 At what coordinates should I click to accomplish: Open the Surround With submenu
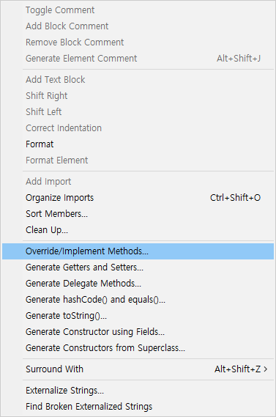pos(138,369)
